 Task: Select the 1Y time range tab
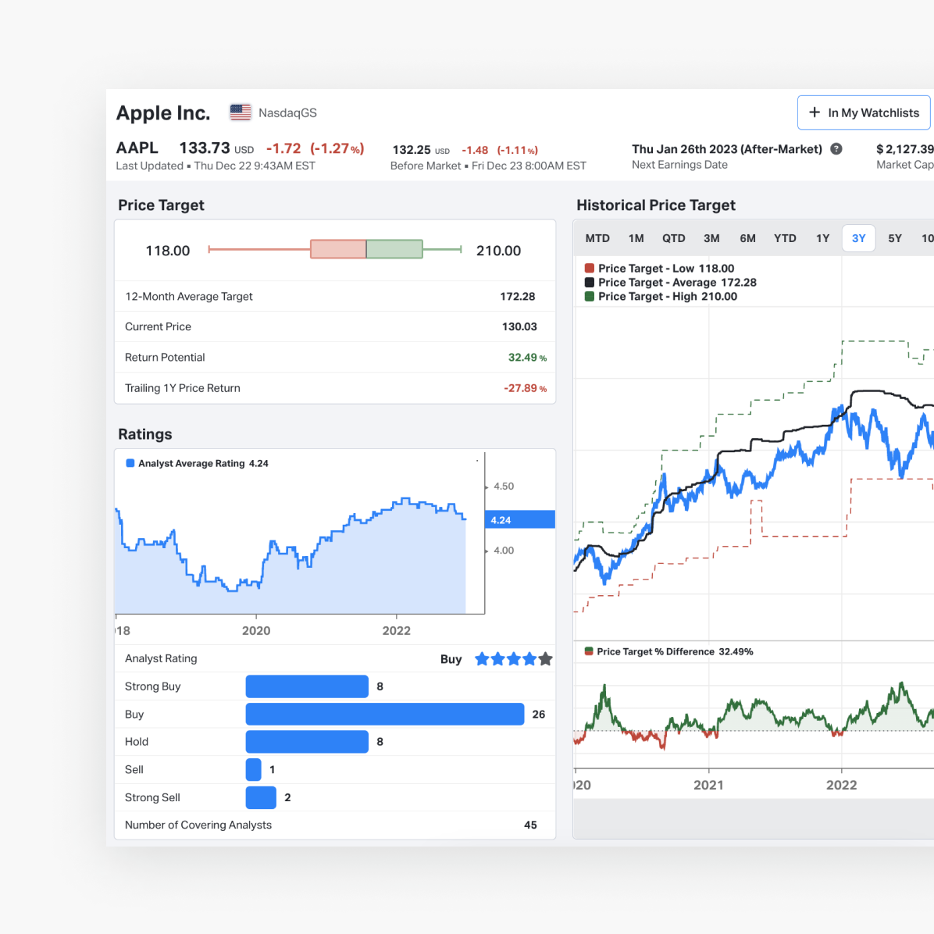click(x=822, y=238)
